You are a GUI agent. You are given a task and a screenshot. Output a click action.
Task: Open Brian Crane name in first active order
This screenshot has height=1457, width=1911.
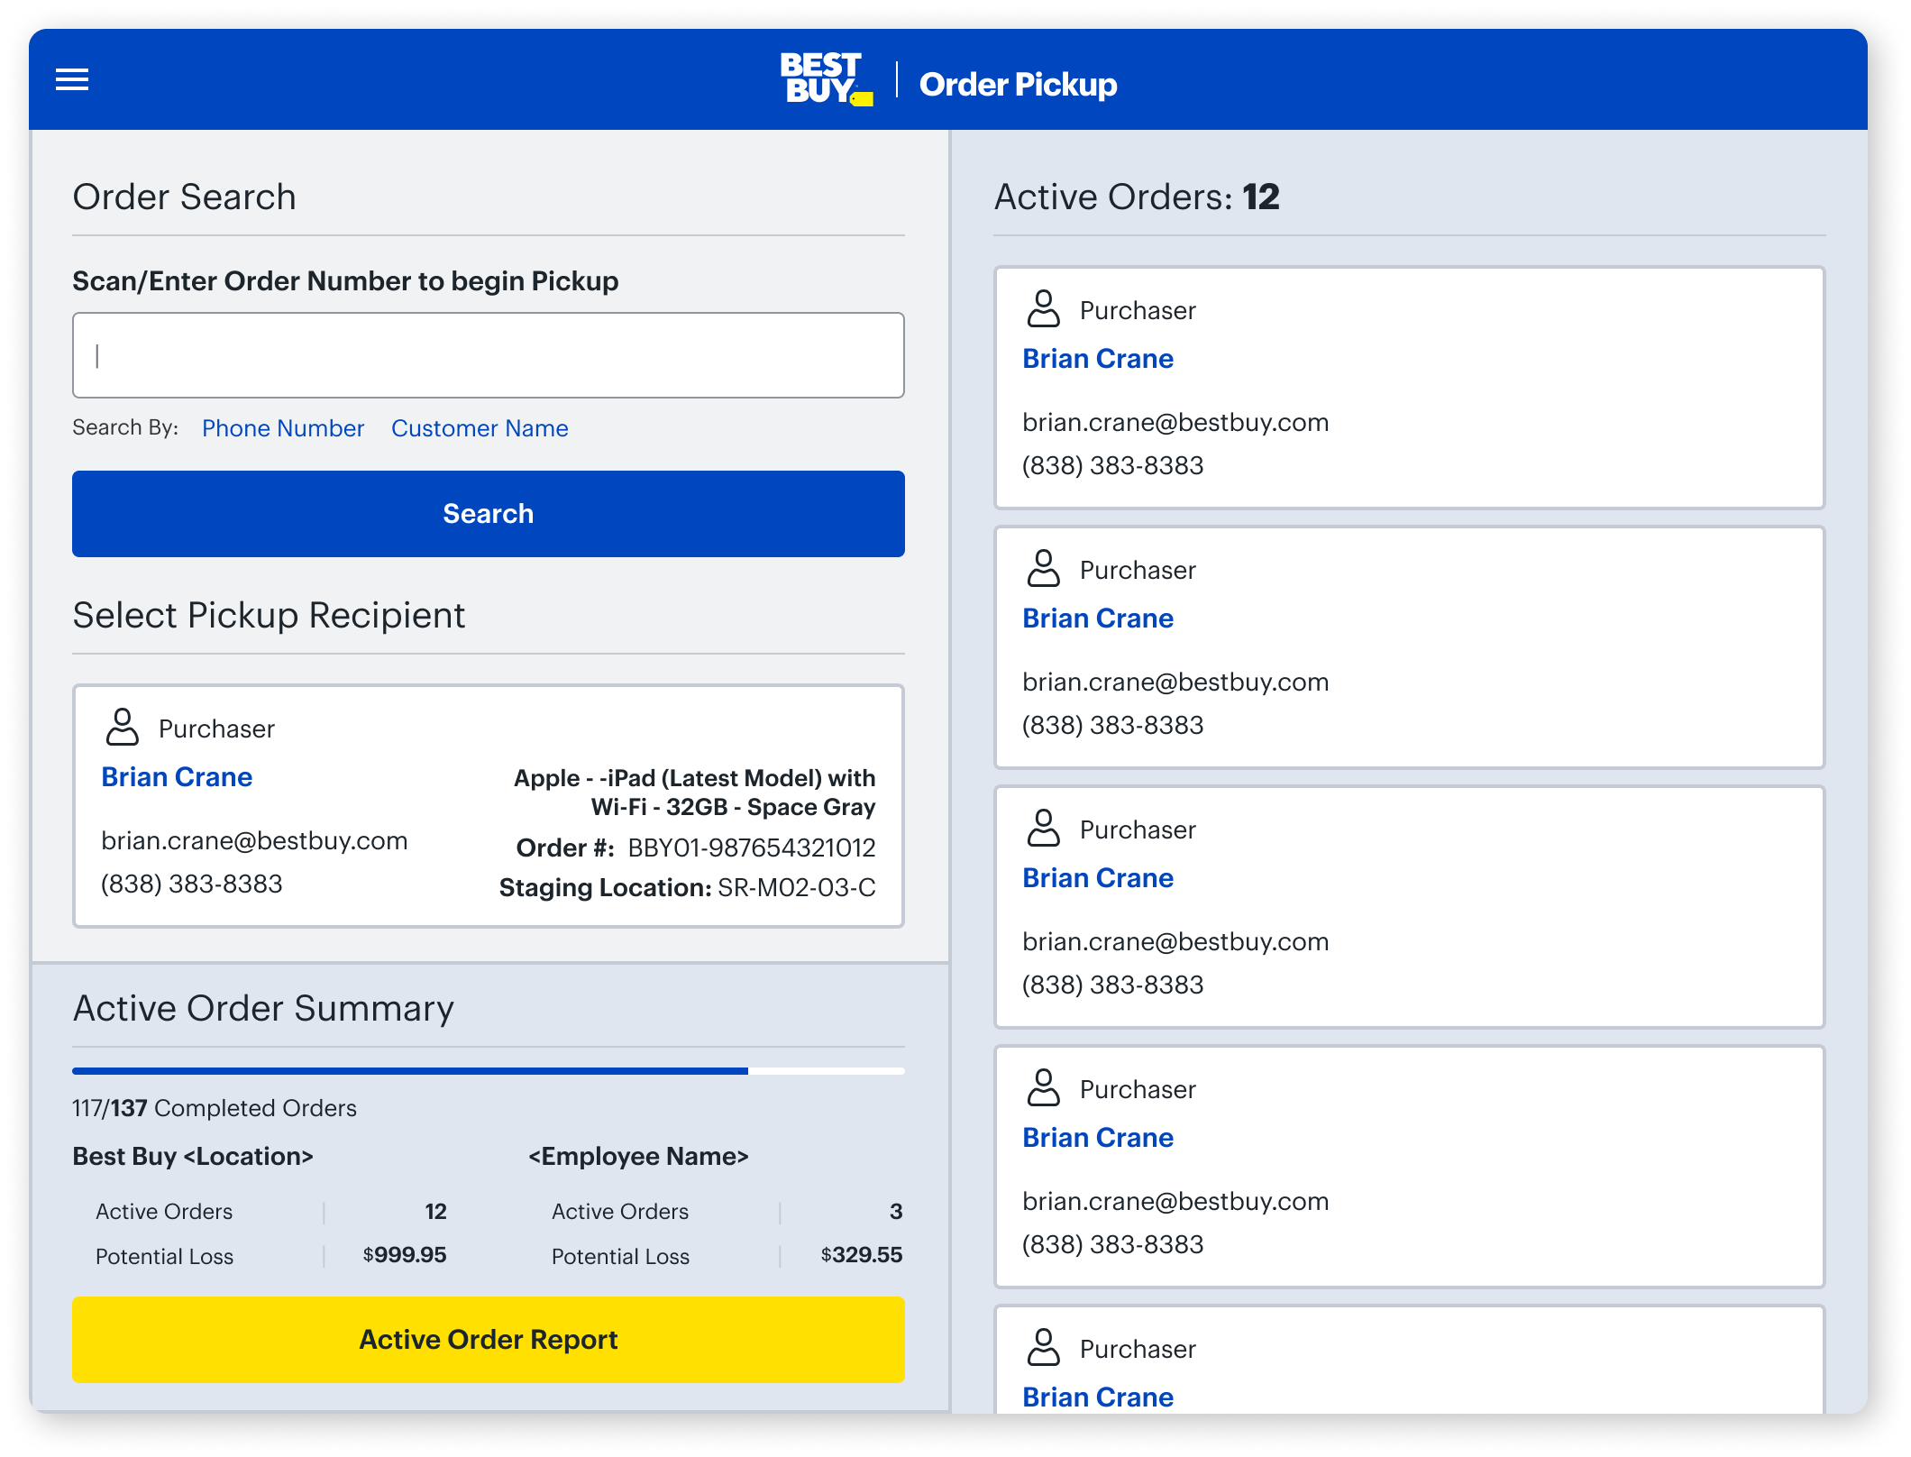(1098, 359)
